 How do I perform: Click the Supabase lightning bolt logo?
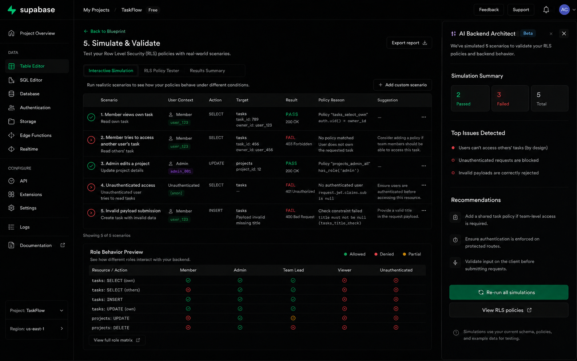tap(12, 10)
